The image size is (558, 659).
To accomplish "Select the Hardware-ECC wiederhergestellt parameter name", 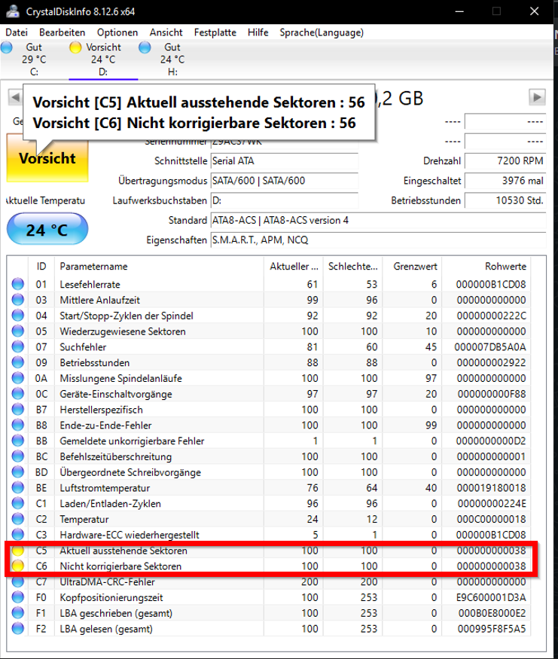I will point(130,535).
